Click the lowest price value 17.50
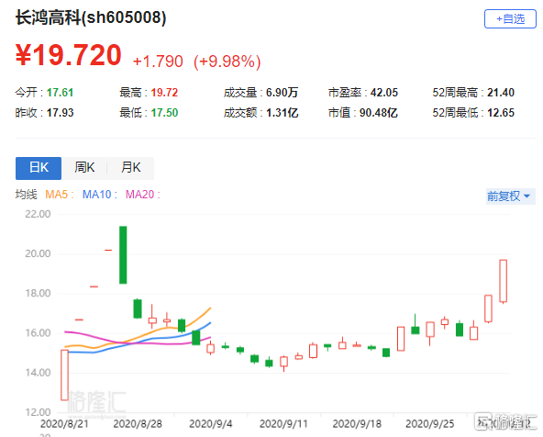Image resolution: width=543 pixels, height=437 pixels. click(164, 113)
